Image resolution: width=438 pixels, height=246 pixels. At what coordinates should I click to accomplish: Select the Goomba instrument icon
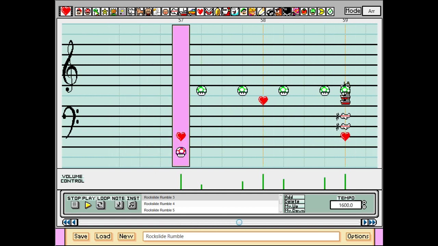(278, 12)
